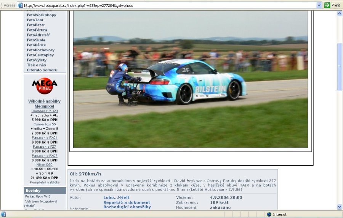Click the Megapixel logo in sidebar
Screen dimensions: 343x218
point(45,86)
